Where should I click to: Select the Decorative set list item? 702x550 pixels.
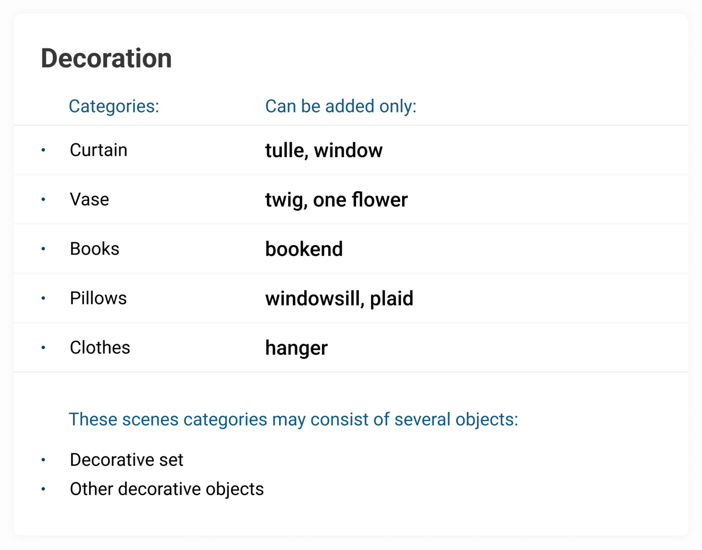point(126,460)
